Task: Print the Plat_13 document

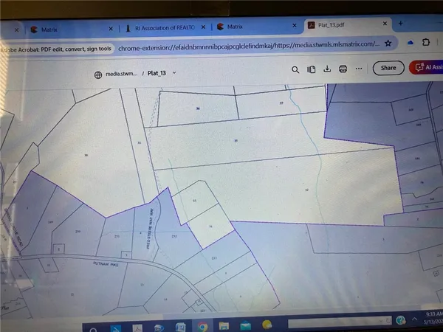Action: click(x=343, y=69)
